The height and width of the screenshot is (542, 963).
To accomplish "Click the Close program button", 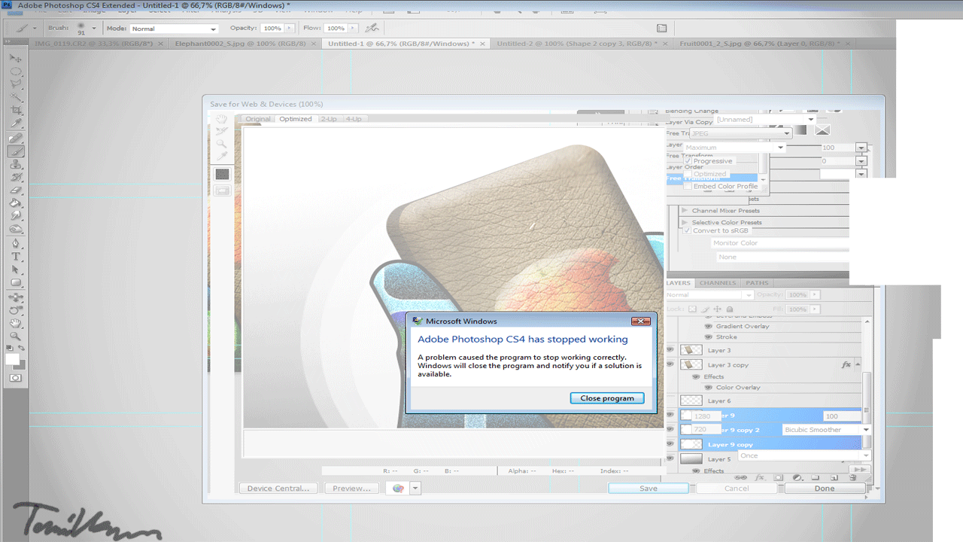I will [606, 398].
